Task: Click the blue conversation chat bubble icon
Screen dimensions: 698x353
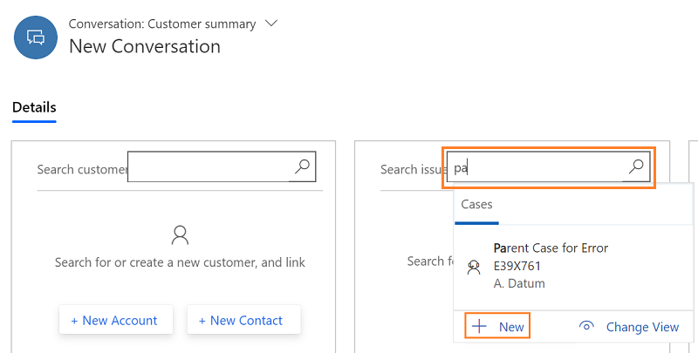Action: 36,37
